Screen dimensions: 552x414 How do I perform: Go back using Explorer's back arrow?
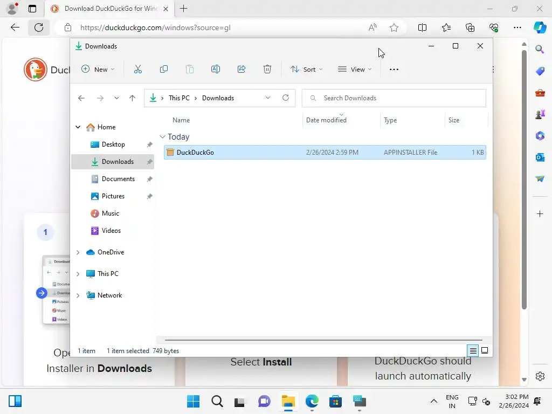(81, 98)
